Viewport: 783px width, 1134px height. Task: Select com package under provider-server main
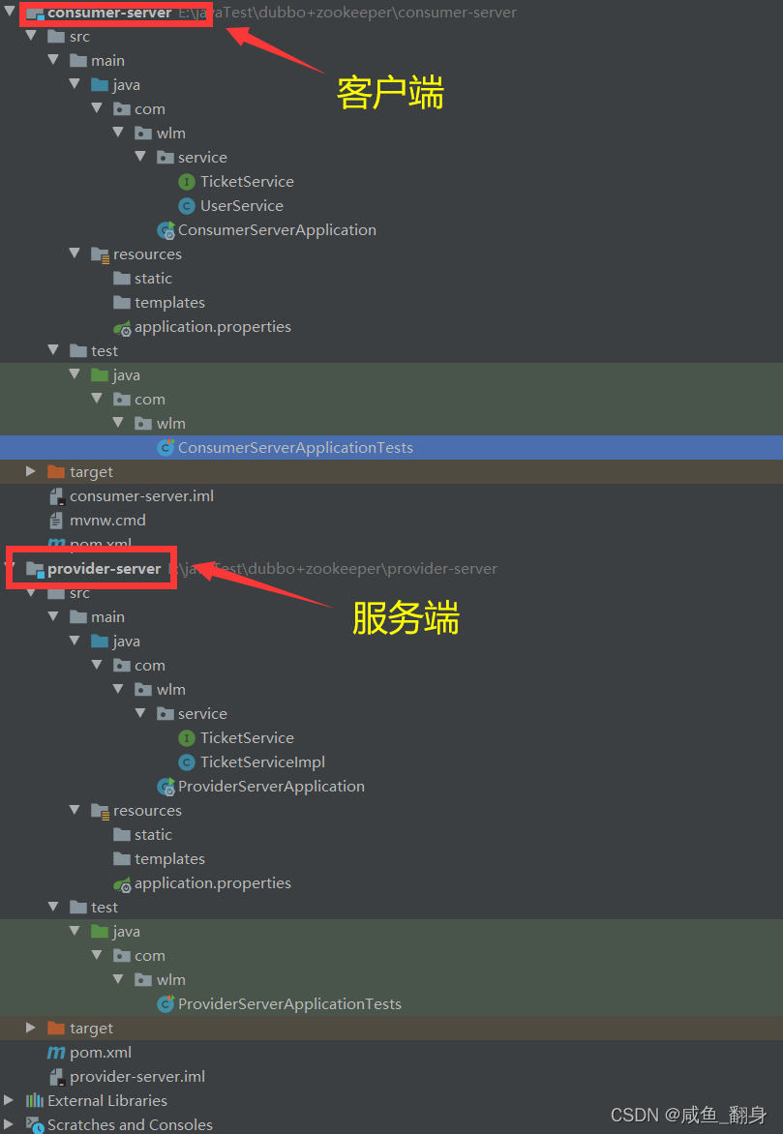coord(150,666)
